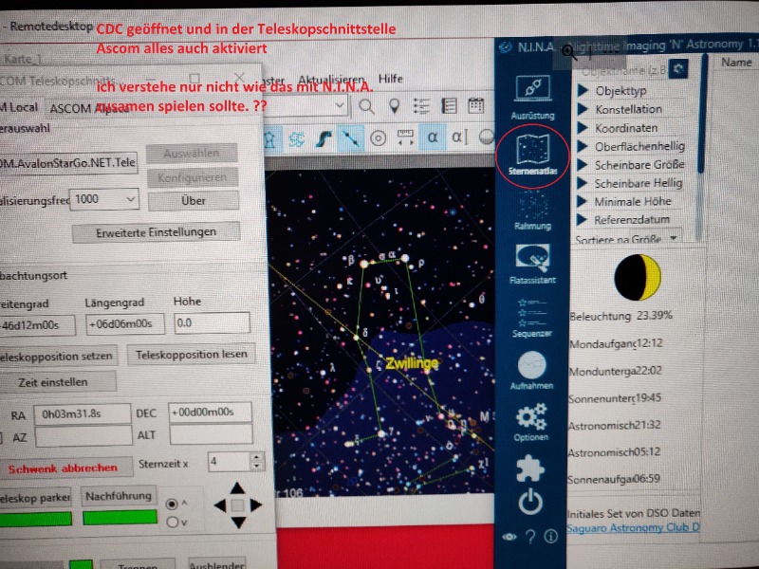Select the v radio button in the telescope dialog
This screenshot has height=569, width=759.
tap(172, 523)
